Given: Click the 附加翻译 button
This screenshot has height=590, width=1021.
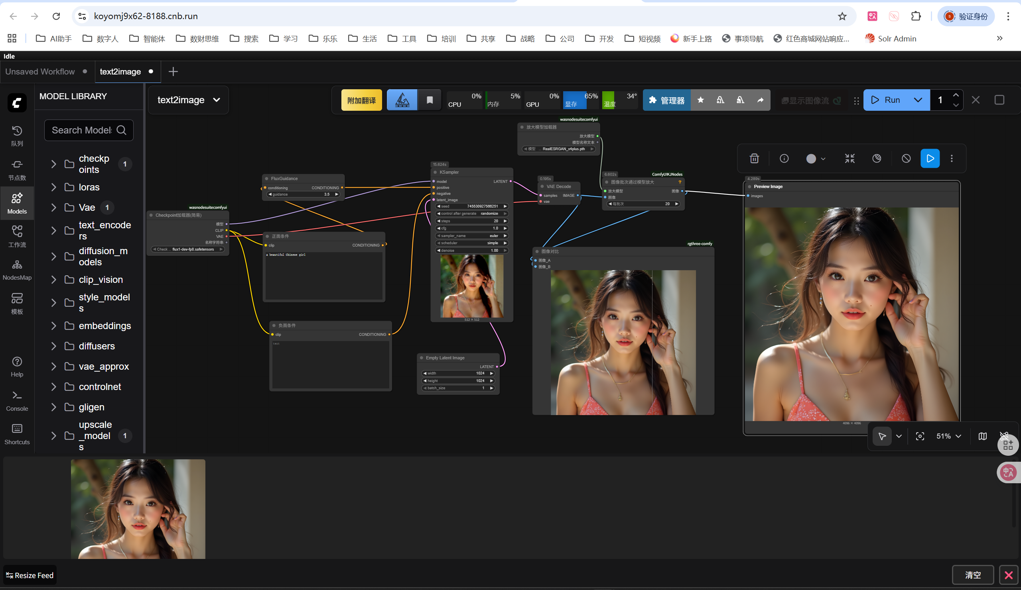Looking at the screenshot, I should point(361,100).
